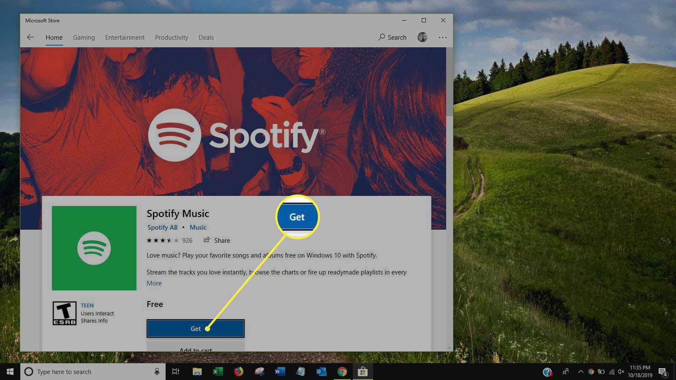Viewport: 676px width, 380px height.
Task: Click the Type here to search box
Action: tap(93, 372)
